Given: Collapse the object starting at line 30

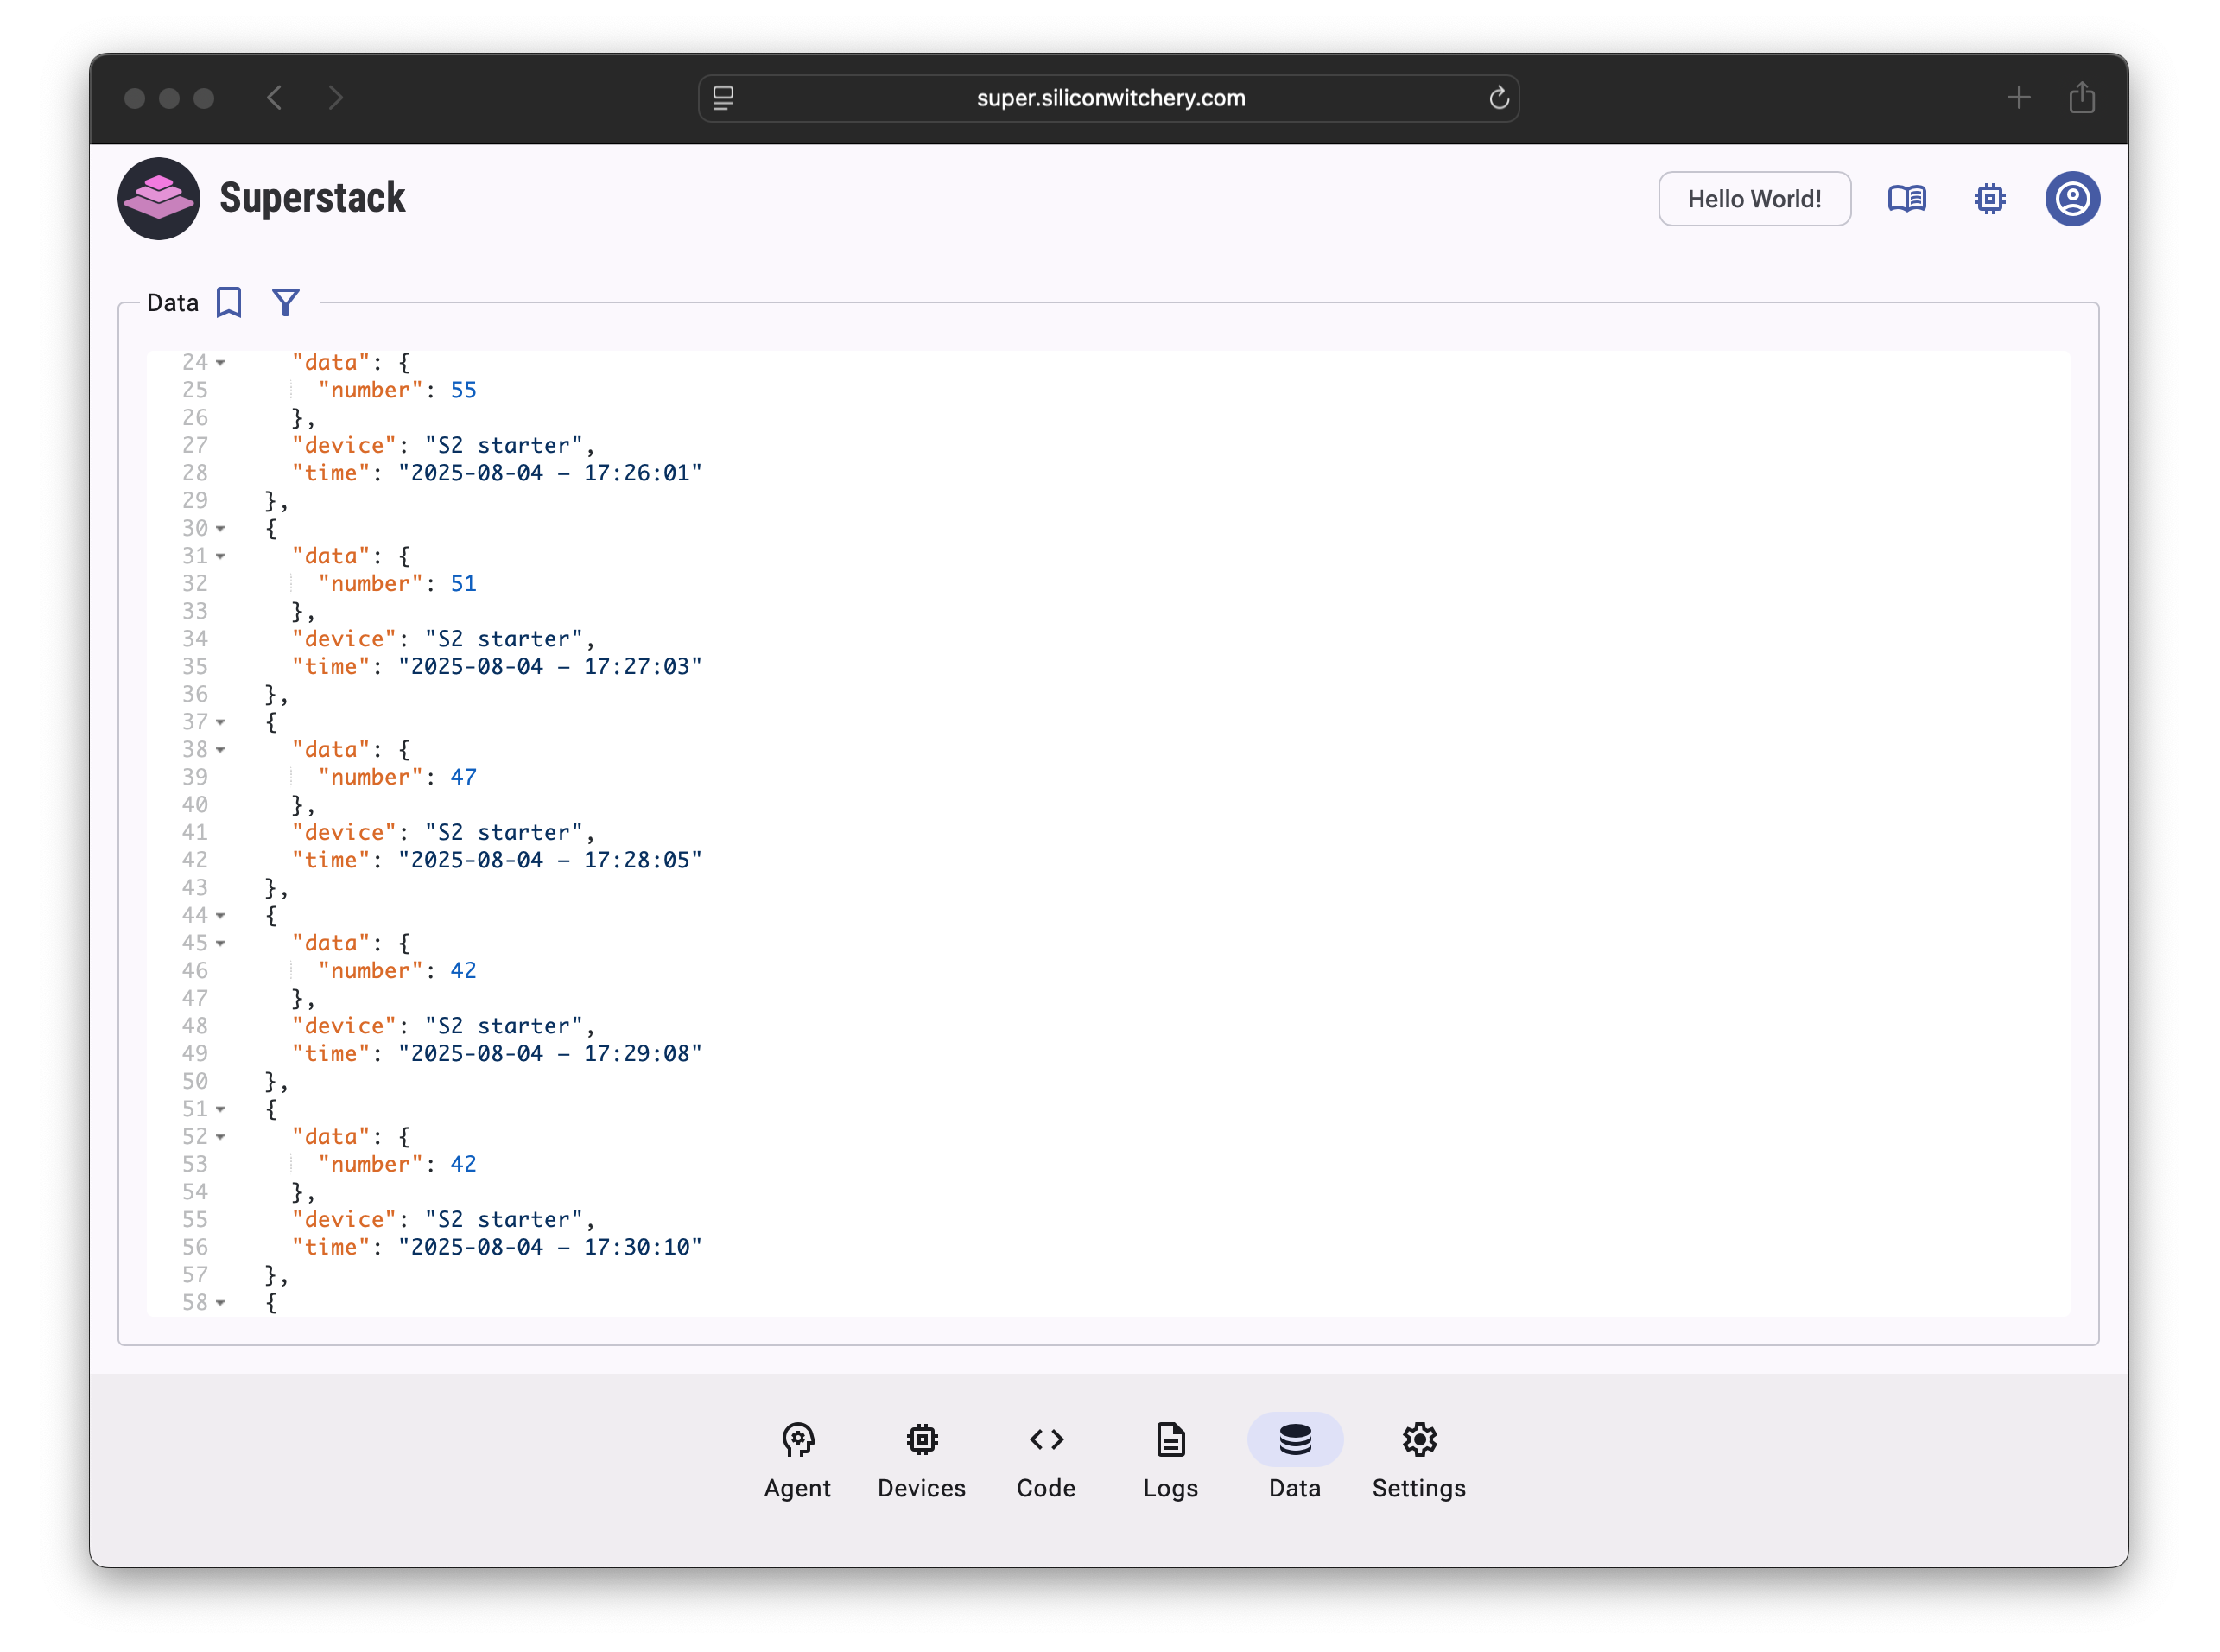Looking at the screenshot, I should tap(220, 529).
